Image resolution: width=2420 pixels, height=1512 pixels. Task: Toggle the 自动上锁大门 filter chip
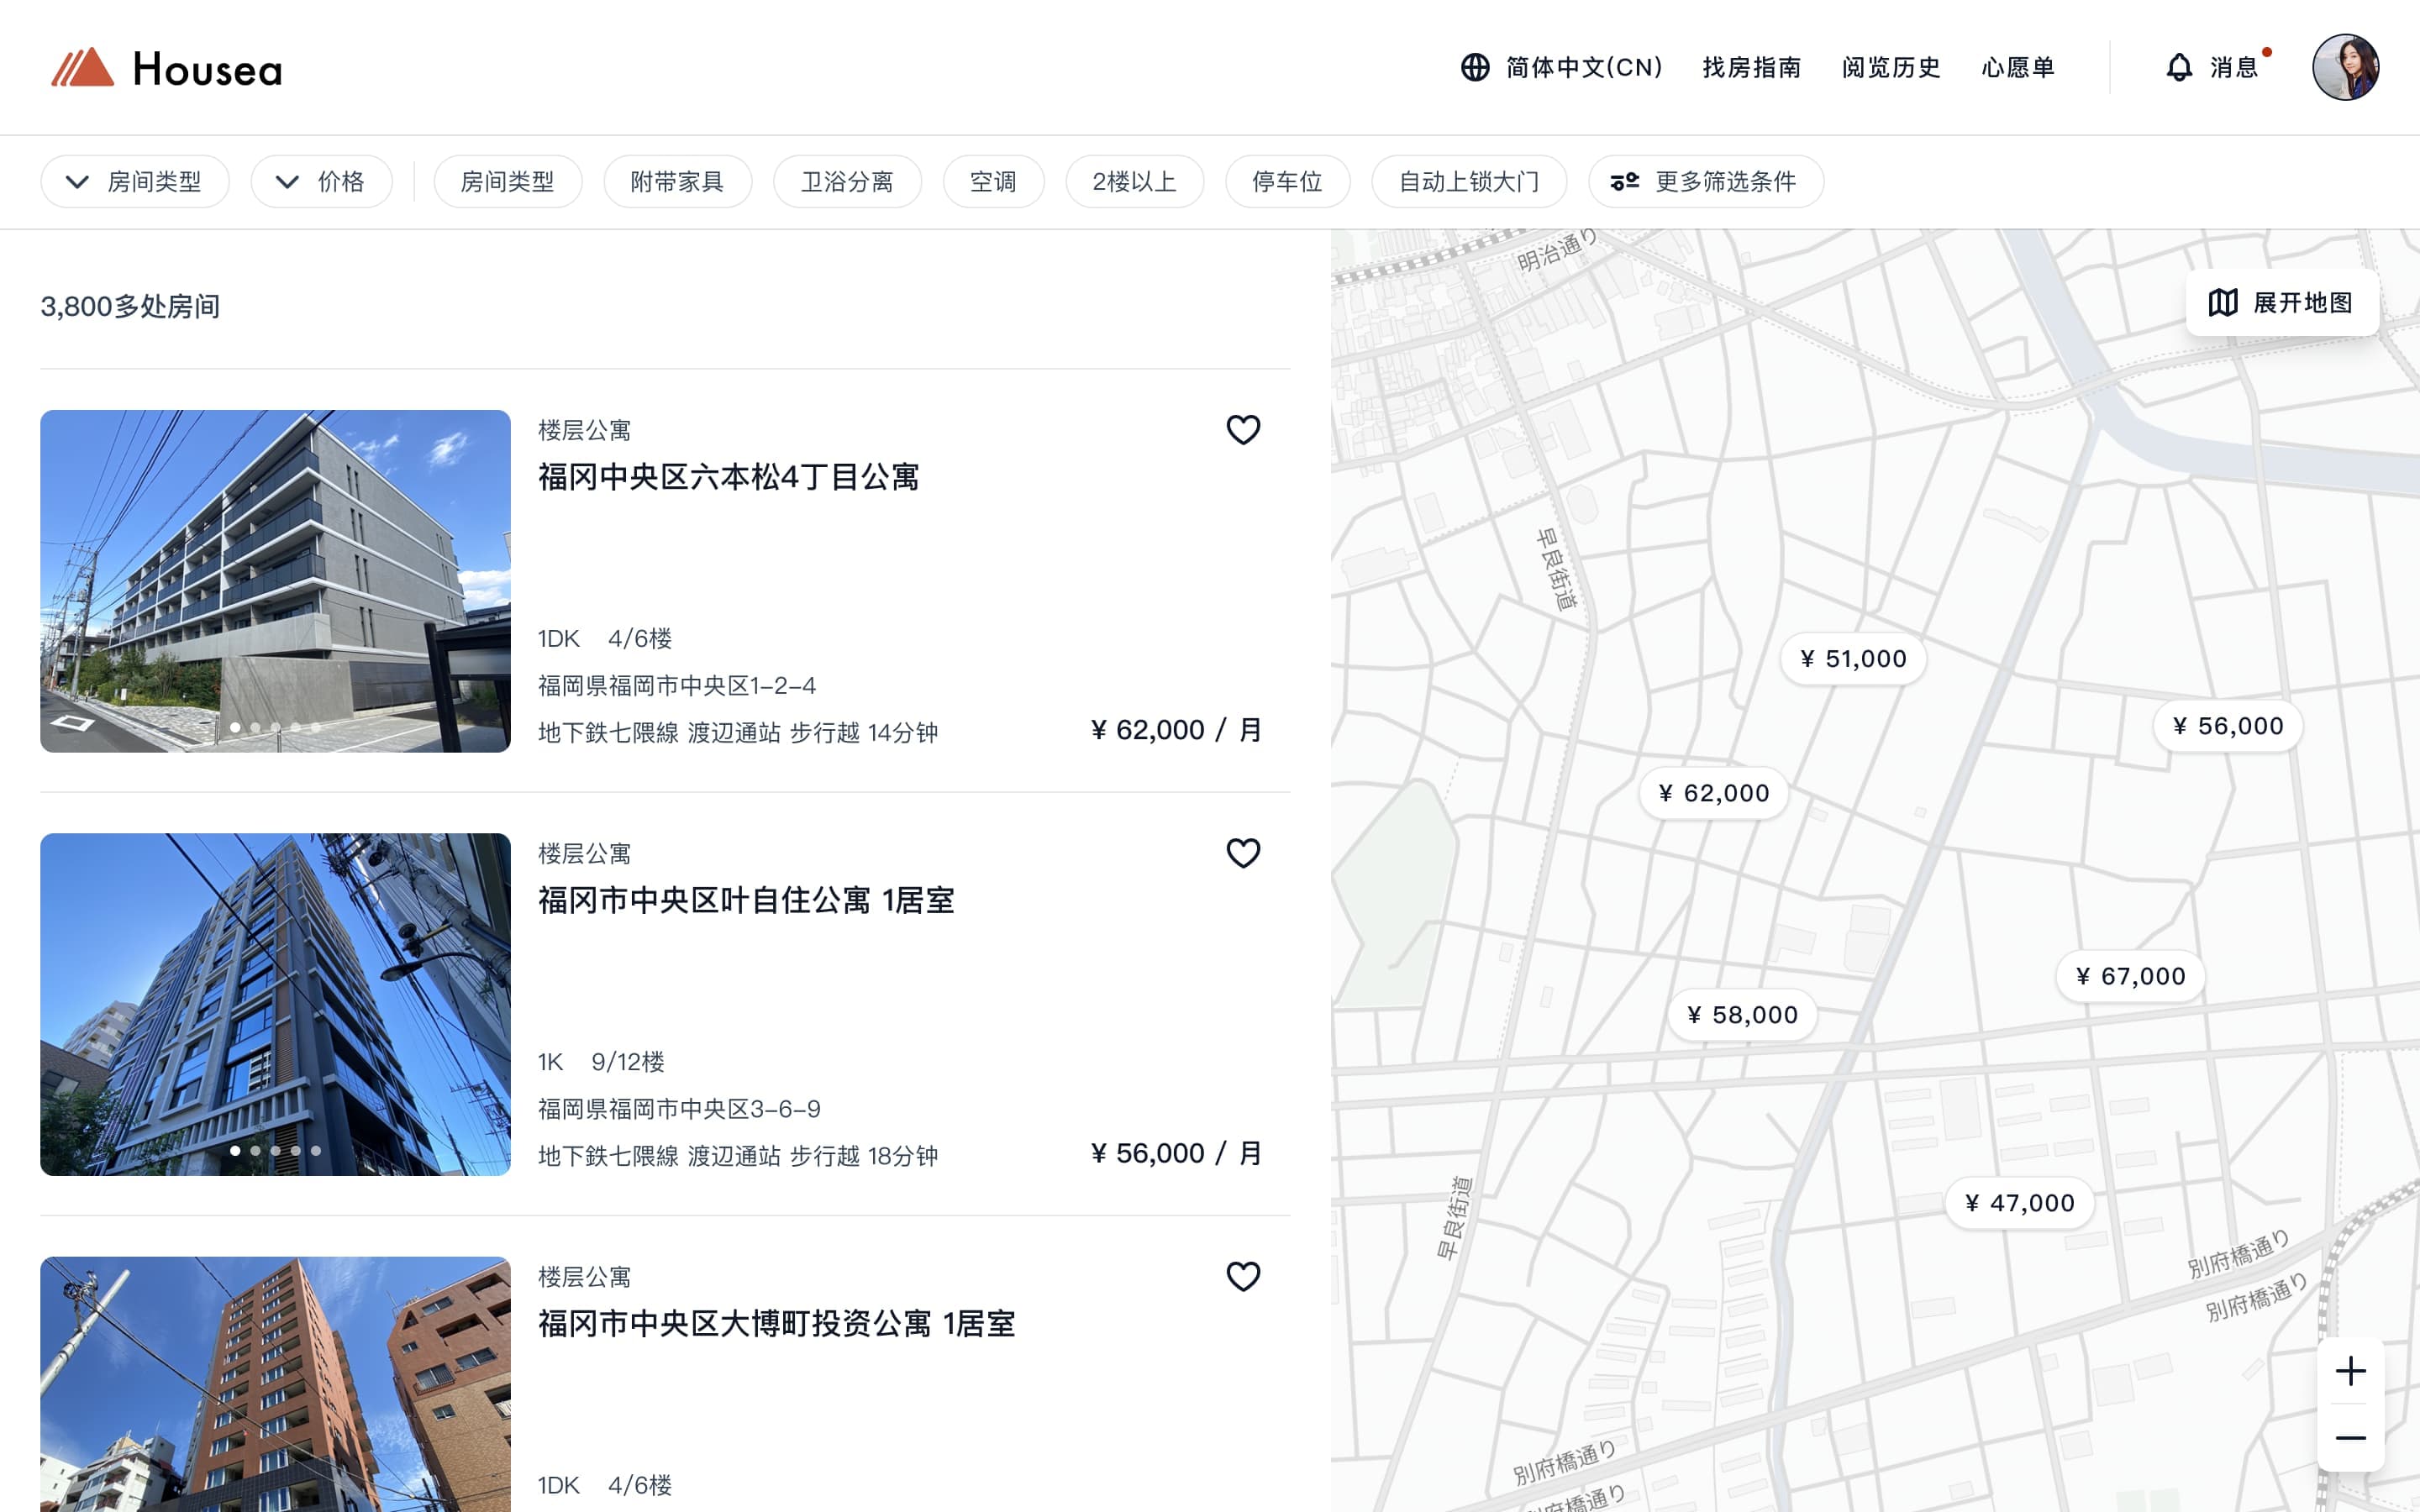pyautogui.click(x=1468, y=181)
